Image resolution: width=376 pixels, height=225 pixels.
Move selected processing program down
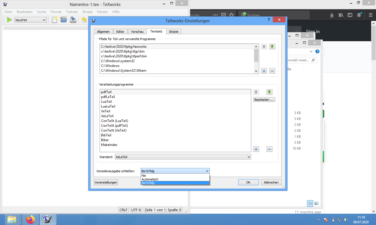269,92
